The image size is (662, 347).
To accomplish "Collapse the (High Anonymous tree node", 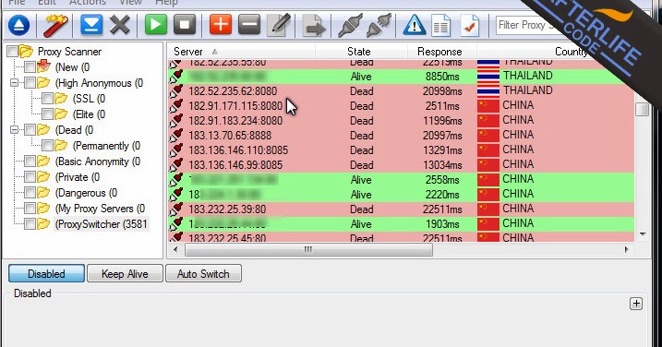I will tap(15, 83).
